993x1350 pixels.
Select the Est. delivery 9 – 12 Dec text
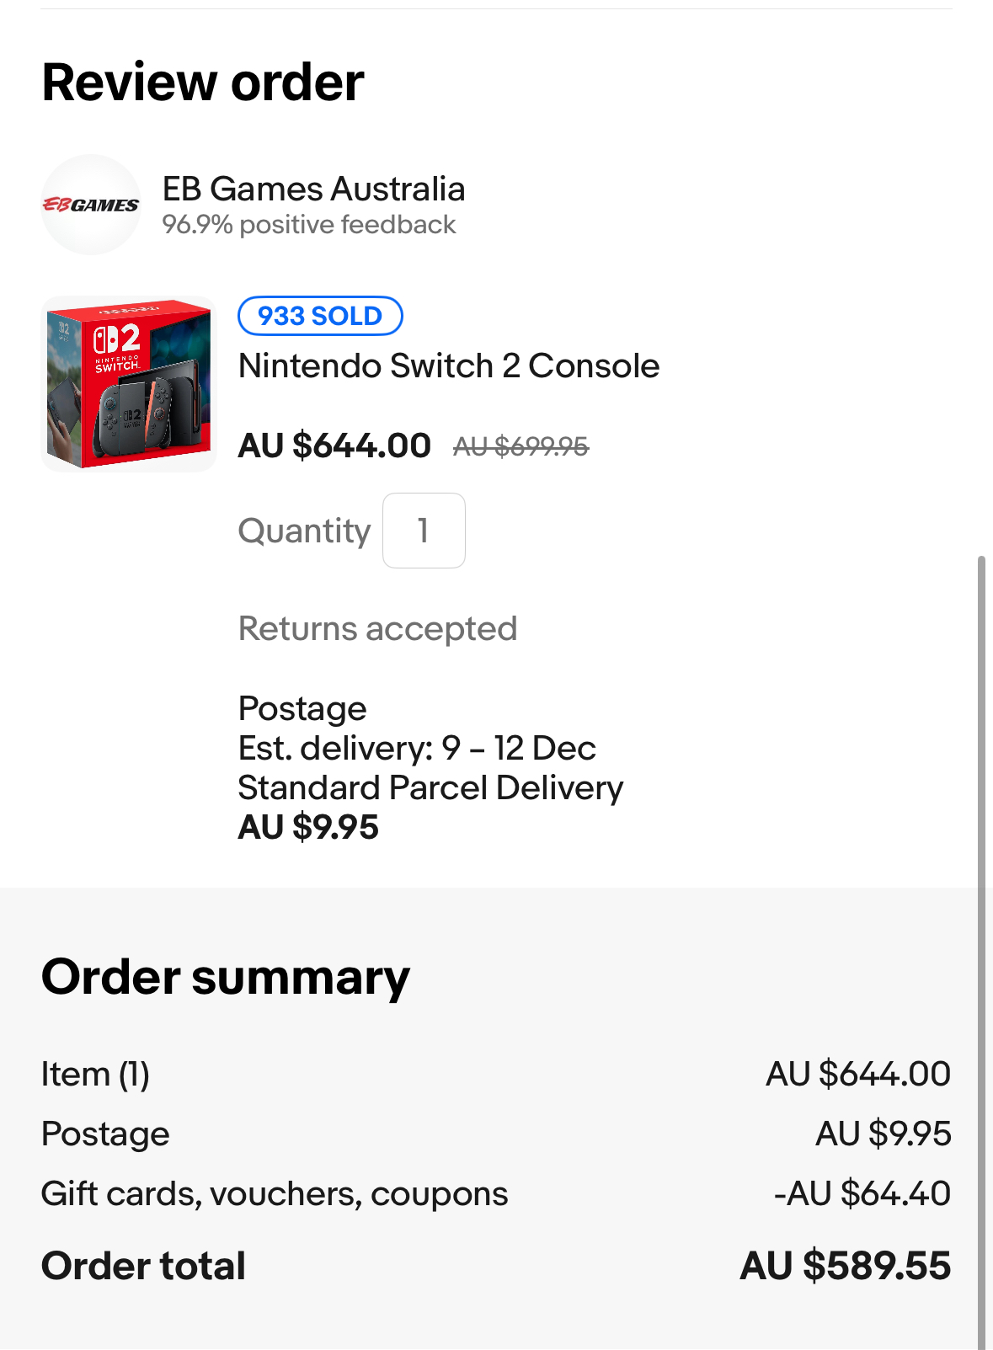point(417,748)
